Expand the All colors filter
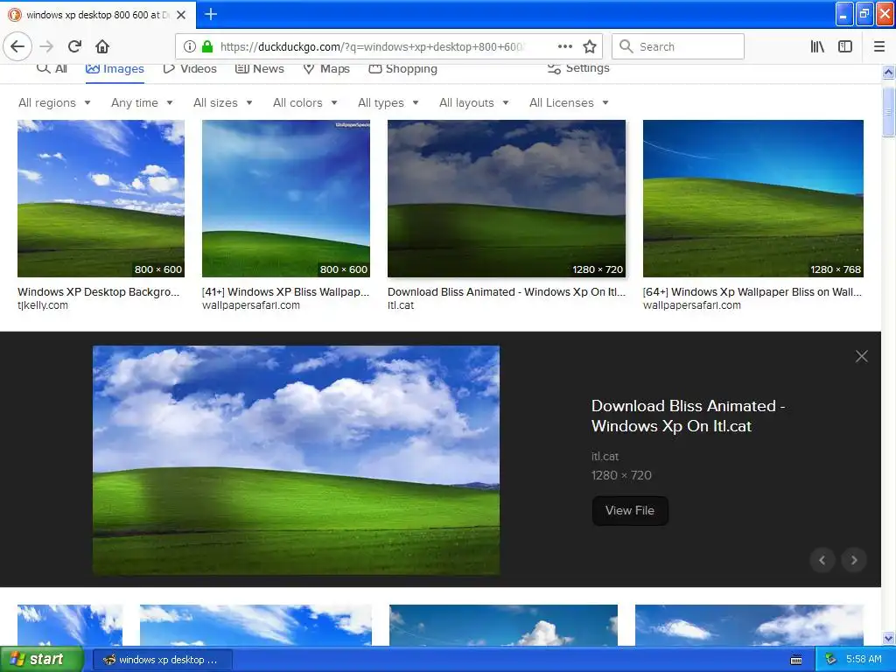 pos(305,103)
